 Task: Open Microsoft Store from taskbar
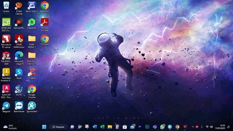click(x=125, y=127)
